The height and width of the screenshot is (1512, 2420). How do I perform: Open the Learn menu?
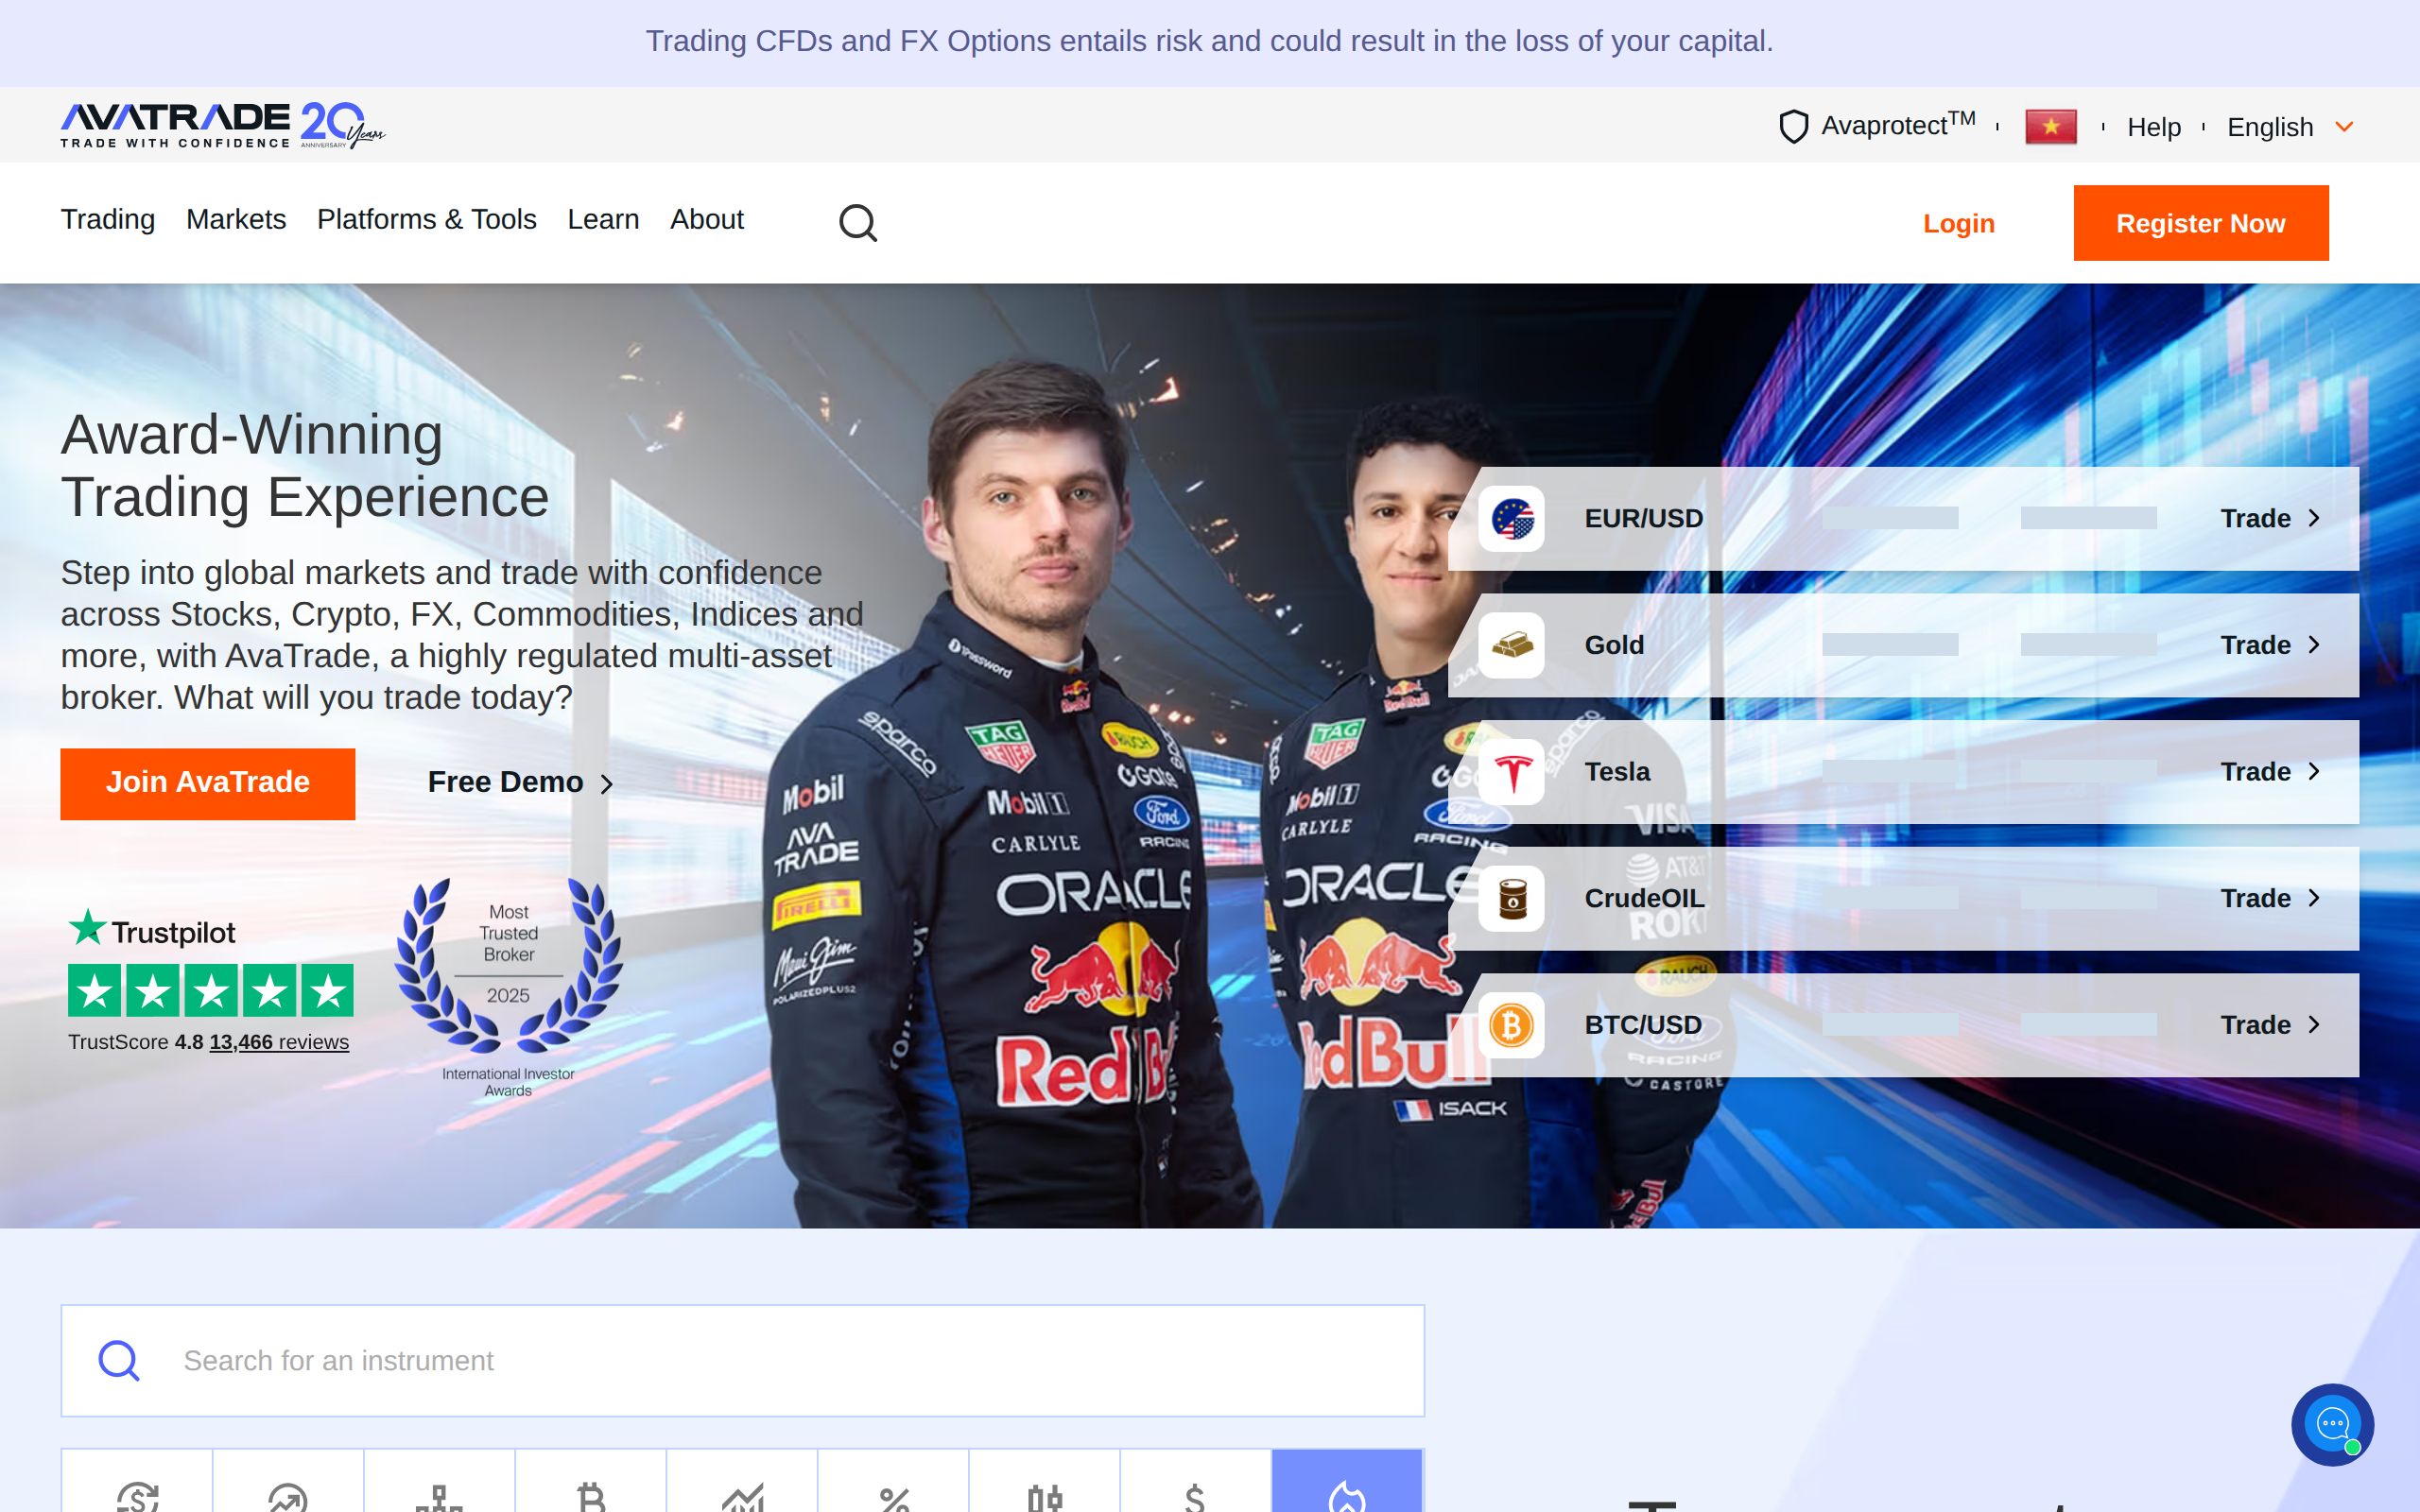(603, 219)
